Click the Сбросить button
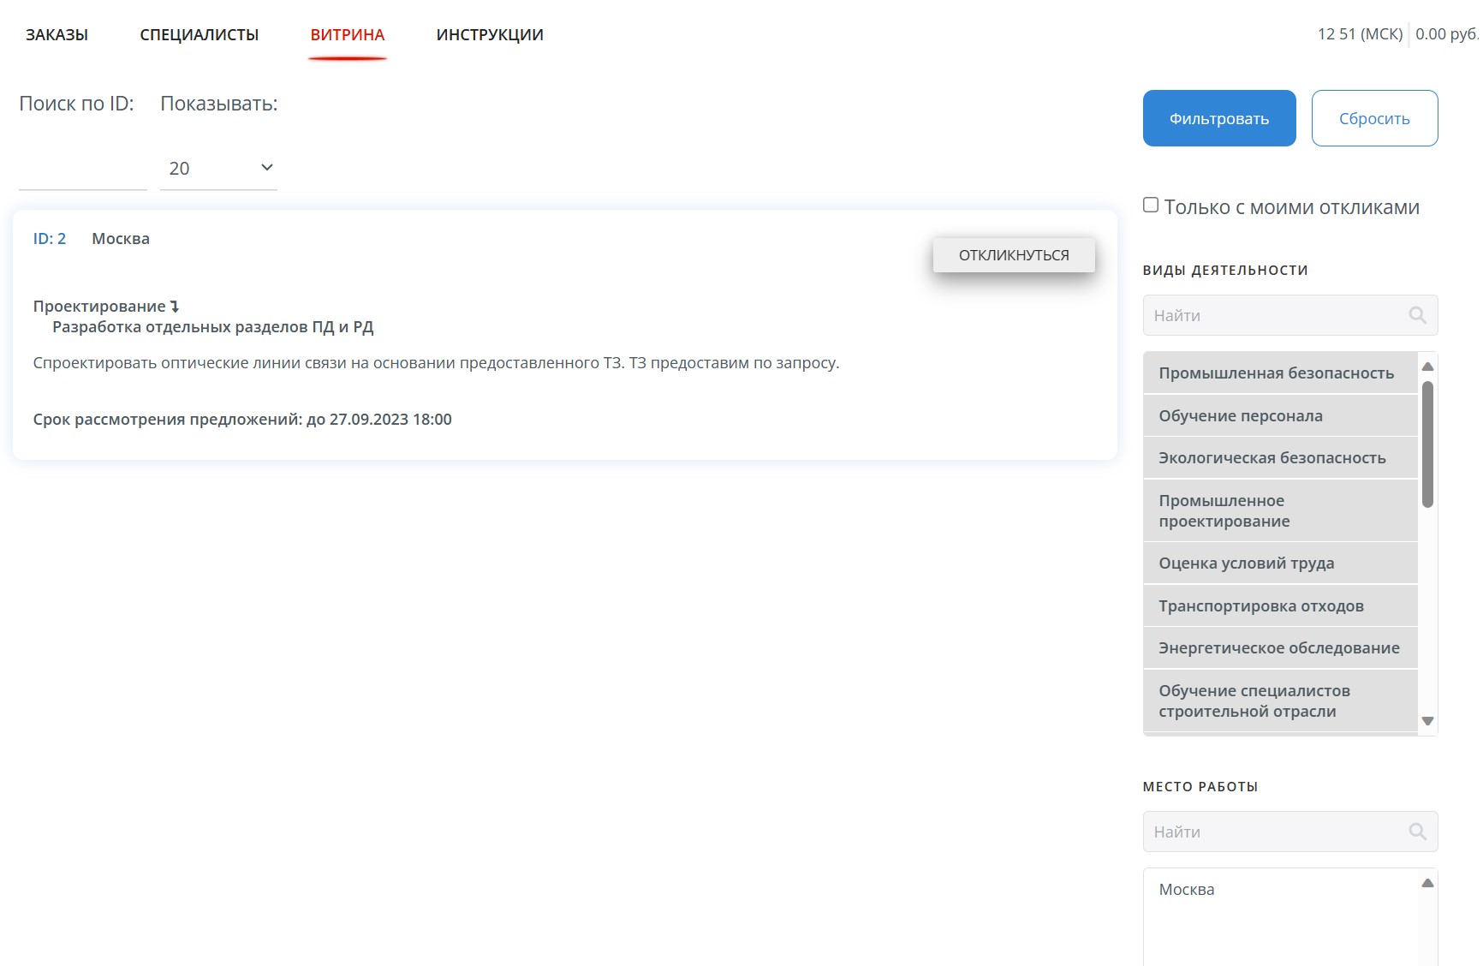 coord(1373,119)
